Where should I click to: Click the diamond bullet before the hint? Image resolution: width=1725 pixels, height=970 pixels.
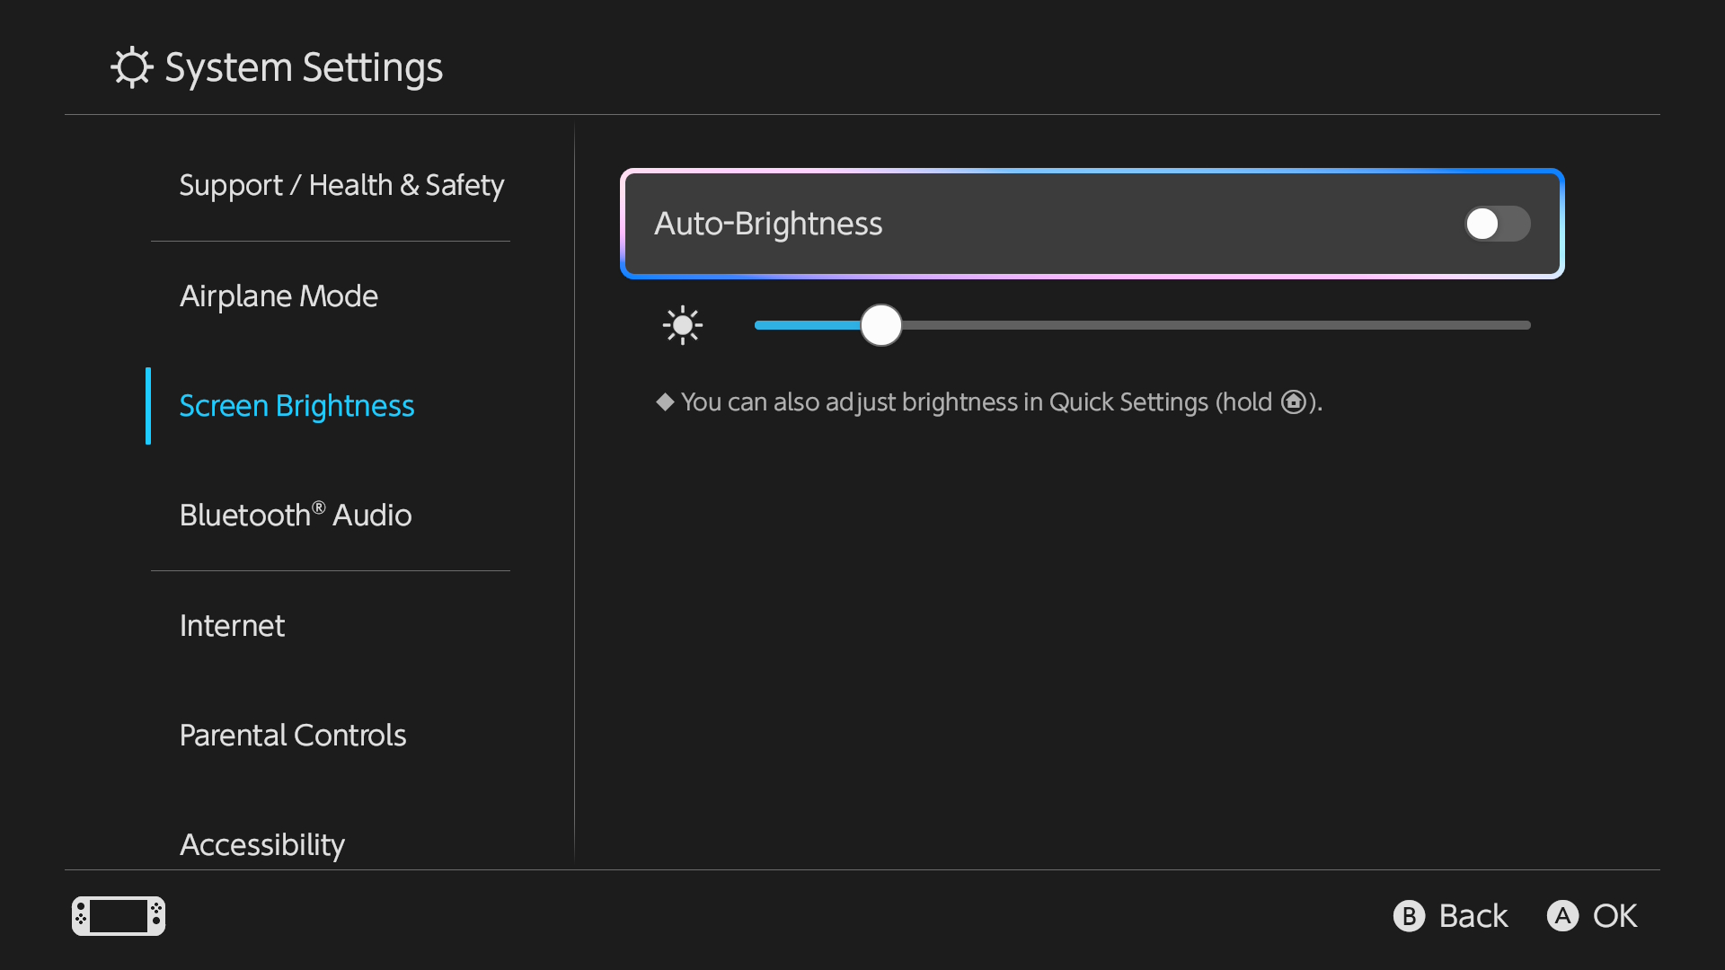pyautogui.click(x=665, y=401)
